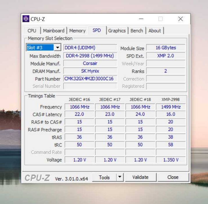Click the Ver. 3.01.0.x64 version text
The width and height of the screenshot is (208, 204).
[x=72, y=179]
